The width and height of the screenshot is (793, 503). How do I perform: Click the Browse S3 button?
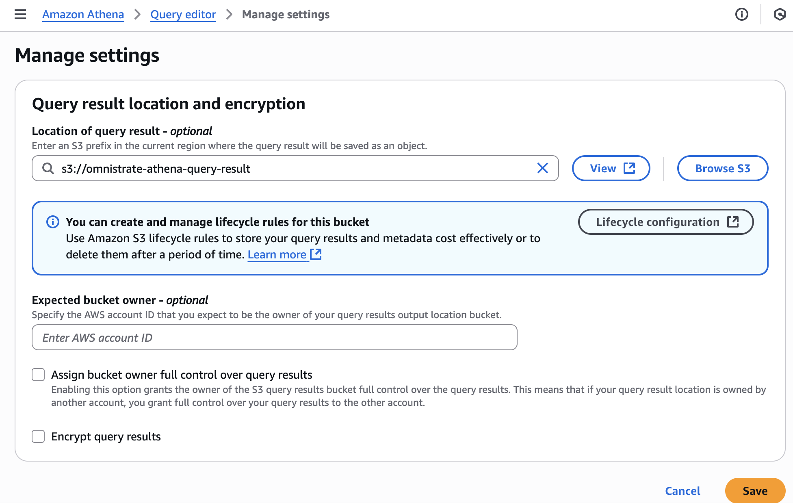[x=723, y=168]
